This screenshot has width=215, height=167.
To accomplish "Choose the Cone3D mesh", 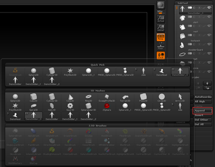I will (70, 98).
